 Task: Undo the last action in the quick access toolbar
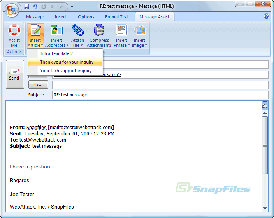(35, 7)
